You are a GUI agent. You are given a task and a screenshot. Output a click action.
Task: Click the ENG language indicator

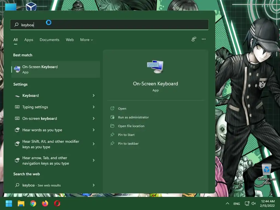(x=237, y=203)
